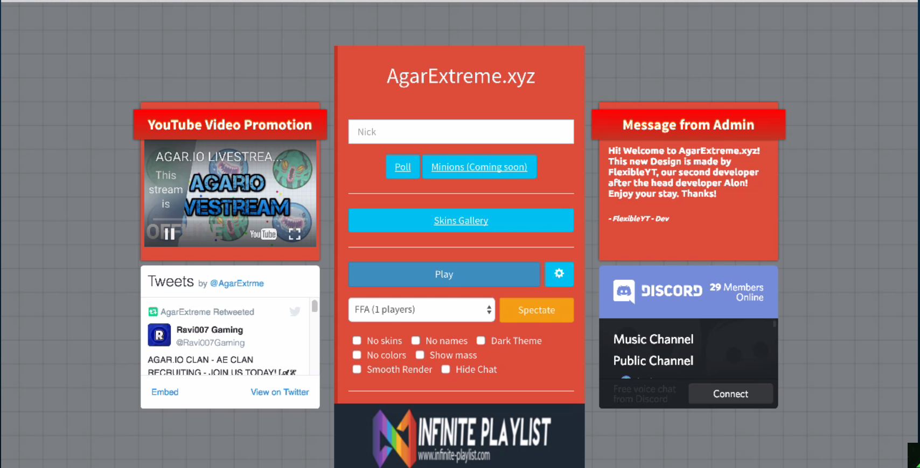Open the FFA (1 players) mode dropdown
The height and width of the screenshot is (468, 920).
pos(422,310)
